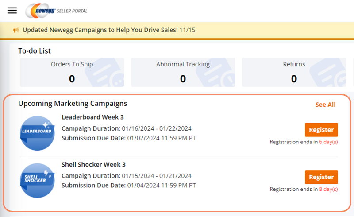Register for Shell Shocker Week 3 campaign
This screenshot has width=354, height=217.
[321, 177]
